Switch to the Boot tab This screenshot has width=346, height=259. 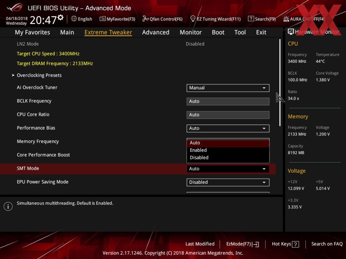pos(218,32)
